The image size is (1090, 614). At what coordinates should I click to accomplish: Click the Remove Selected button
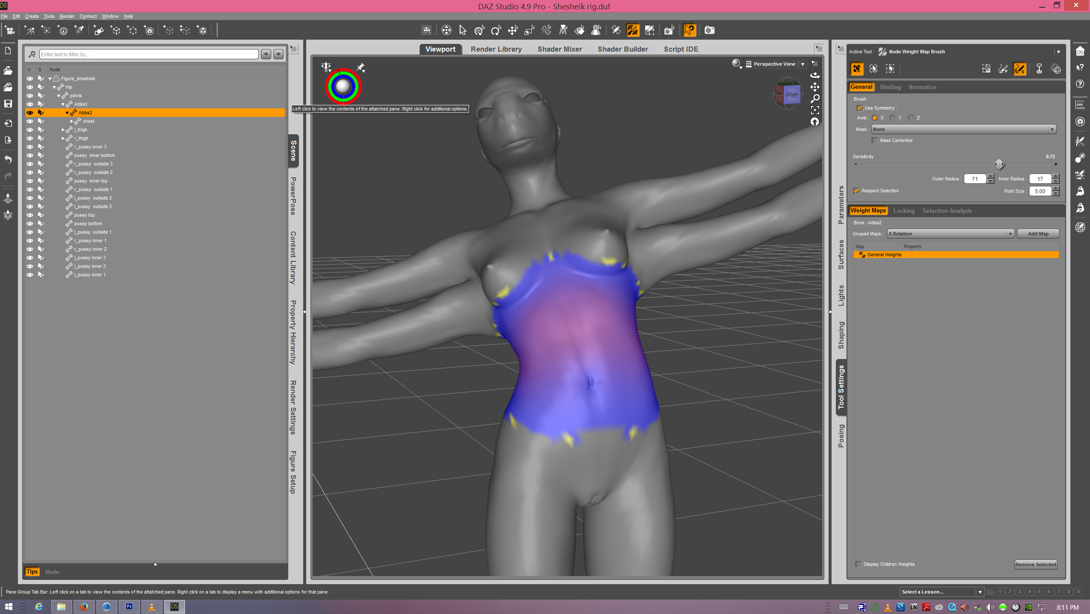1035,565
